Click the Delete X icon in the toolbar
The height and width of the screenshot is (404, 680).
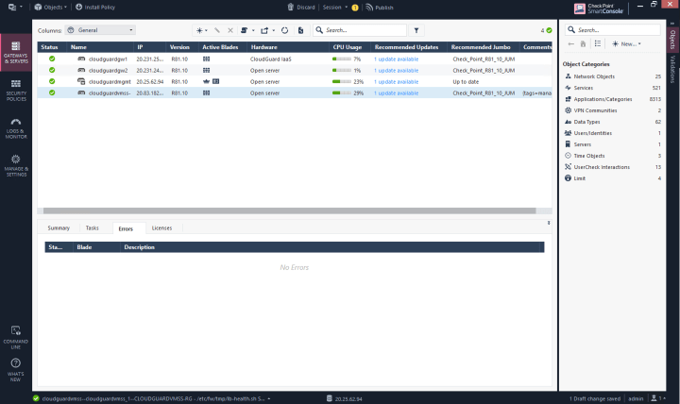click(230, 30)
